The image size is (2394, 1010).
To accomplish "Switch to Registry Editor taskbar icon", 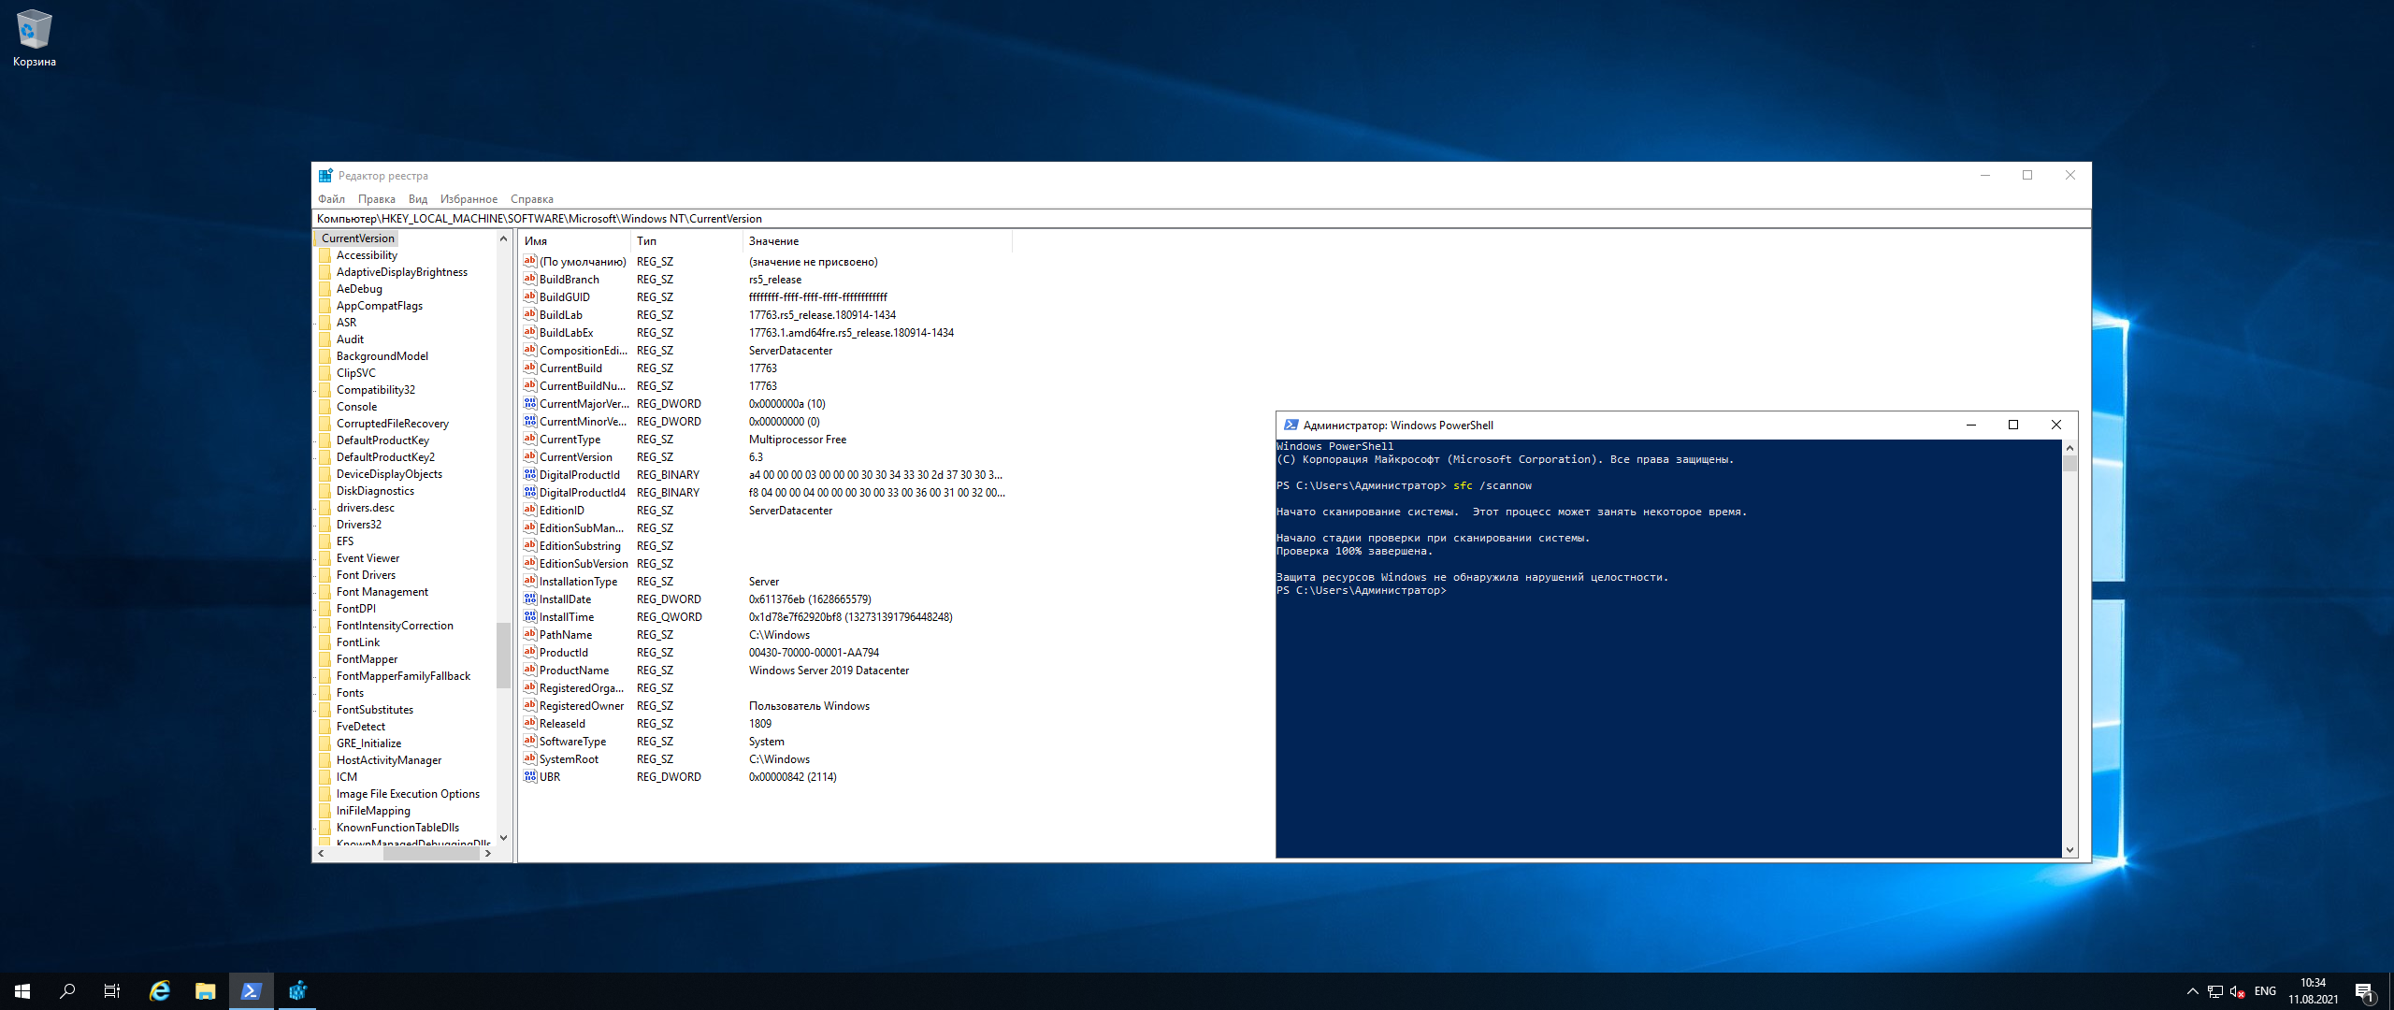I will coord(297,991).
